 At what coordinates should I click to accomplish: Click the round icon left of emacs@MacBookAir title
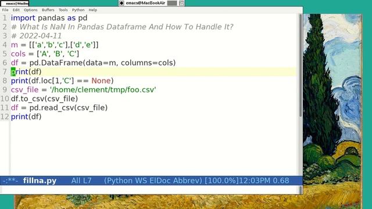[121, 3]
